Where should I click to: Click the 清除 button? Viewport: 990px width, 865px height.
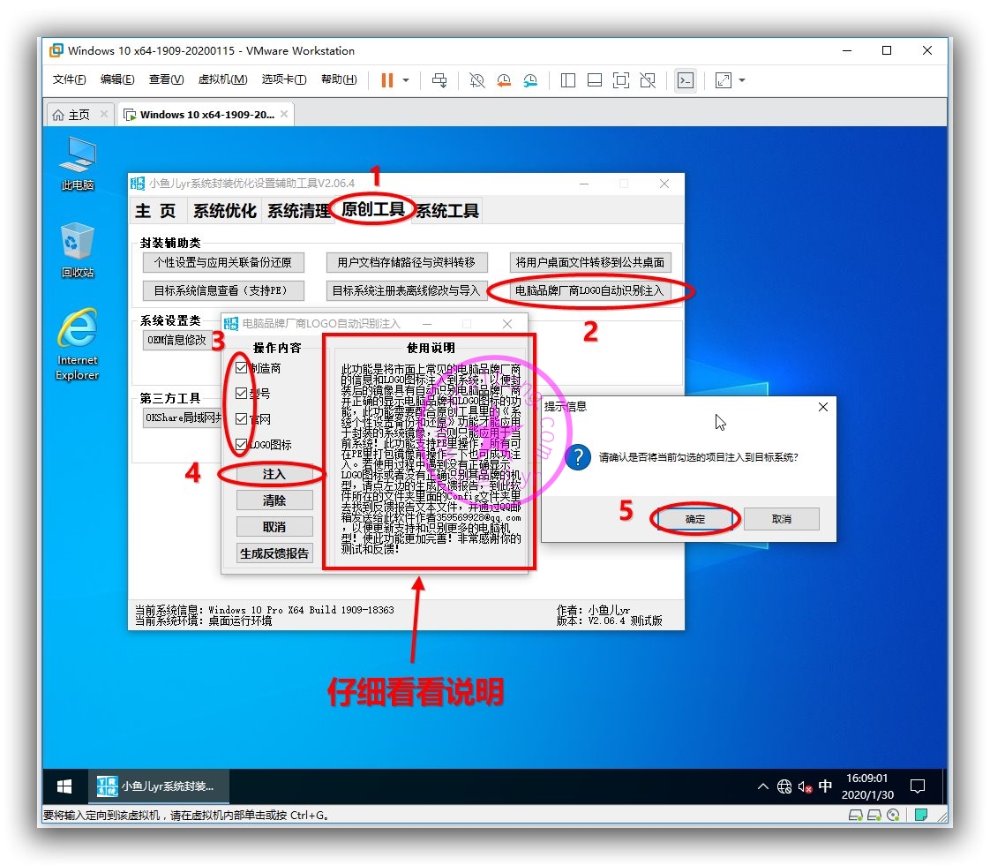tap(274, 500)
